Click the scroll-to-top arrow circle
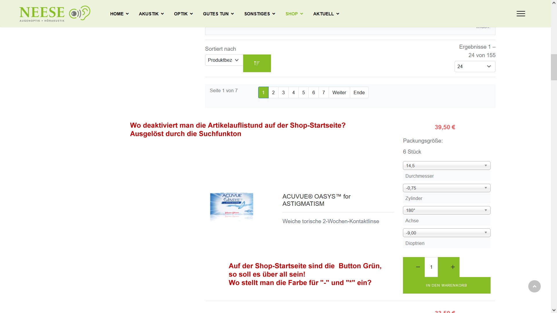 (x=534, y=286)
